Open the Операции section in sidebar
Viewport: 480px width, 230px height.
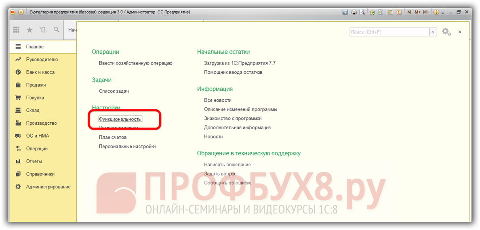point(43,148)
